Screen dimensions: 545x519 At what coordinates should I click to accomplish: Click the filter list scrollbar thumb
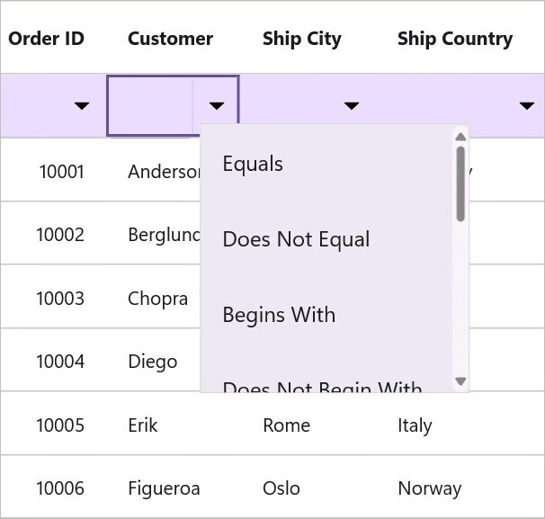pos(460,183)
